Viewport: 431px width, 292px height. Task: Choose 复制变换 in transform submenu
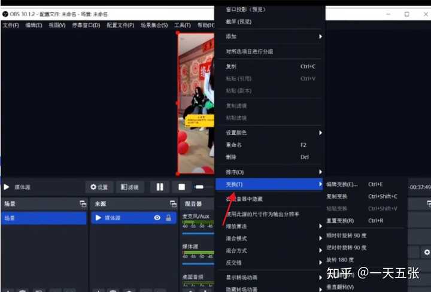coord(365,196)
